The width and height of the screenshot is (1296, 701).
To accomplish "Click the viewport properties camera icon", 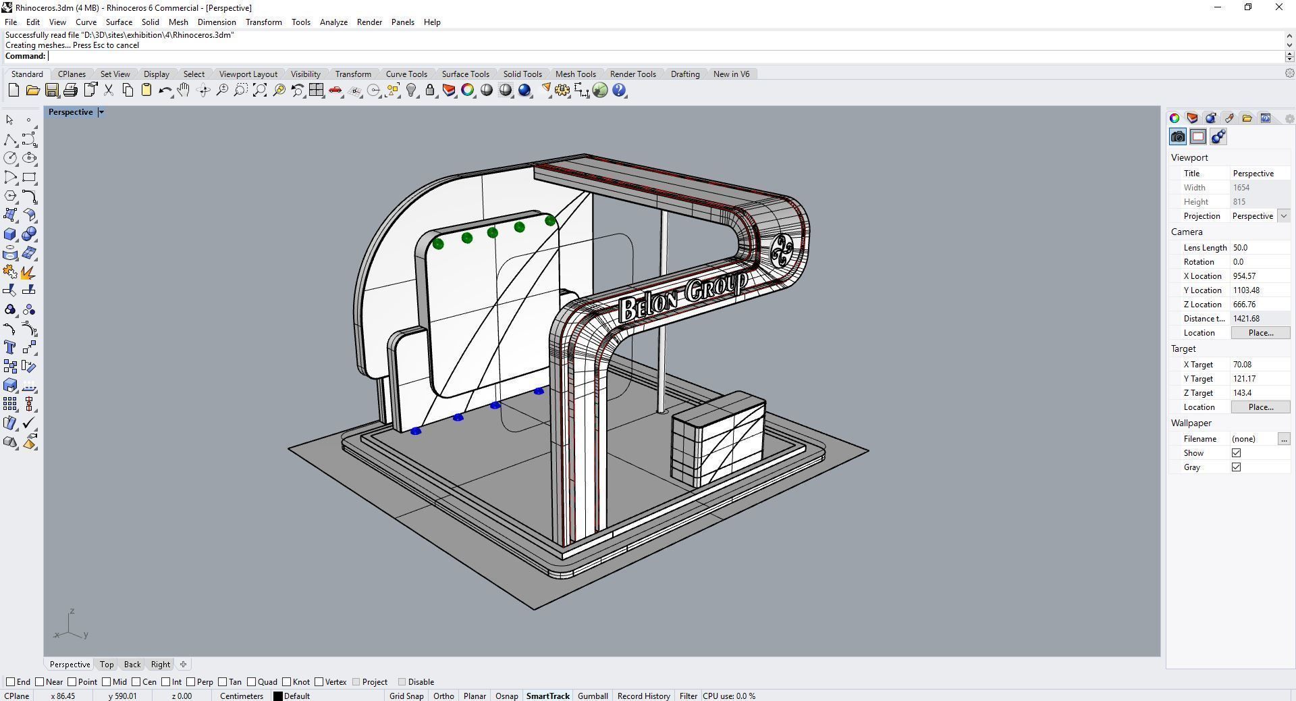I will point(1178,137).
